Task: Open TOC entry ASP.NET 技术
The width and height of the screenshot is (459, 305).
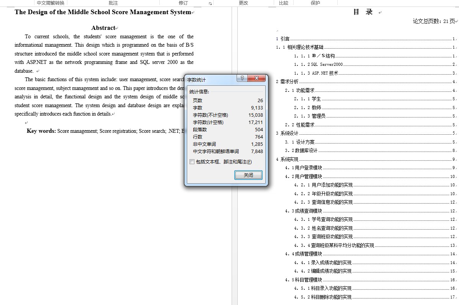Action: pos(375,73)
